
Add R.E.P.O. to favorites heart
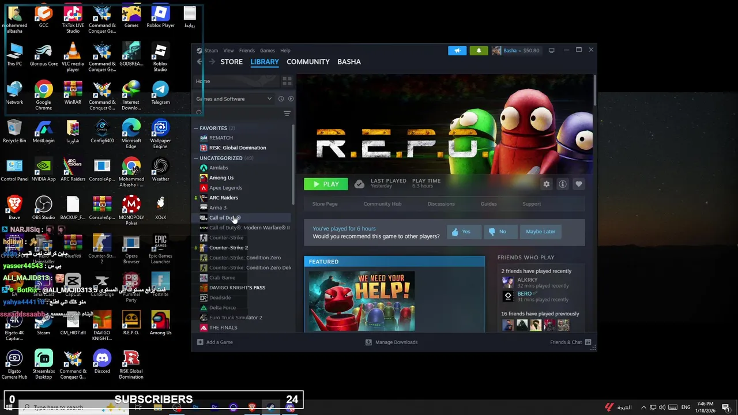tap(579, 184)
